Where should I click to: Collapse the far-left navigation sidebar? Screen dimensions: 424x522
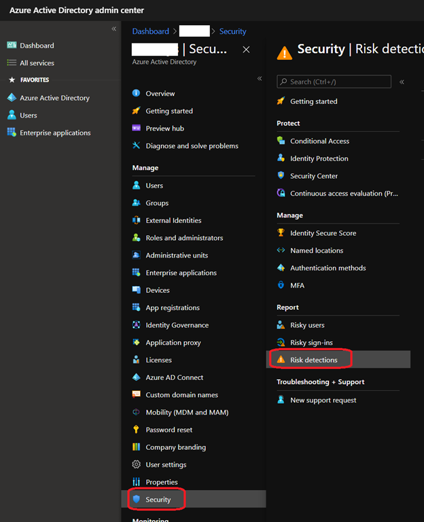(x=113, y=29)
